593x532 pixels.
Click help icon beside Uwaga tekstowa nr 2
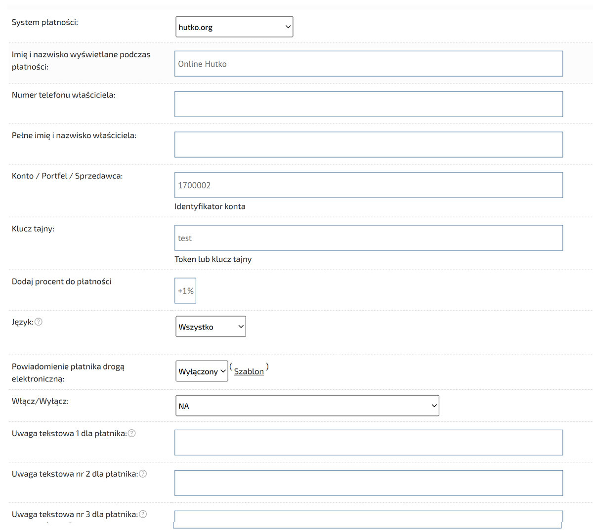coord(143,474)
